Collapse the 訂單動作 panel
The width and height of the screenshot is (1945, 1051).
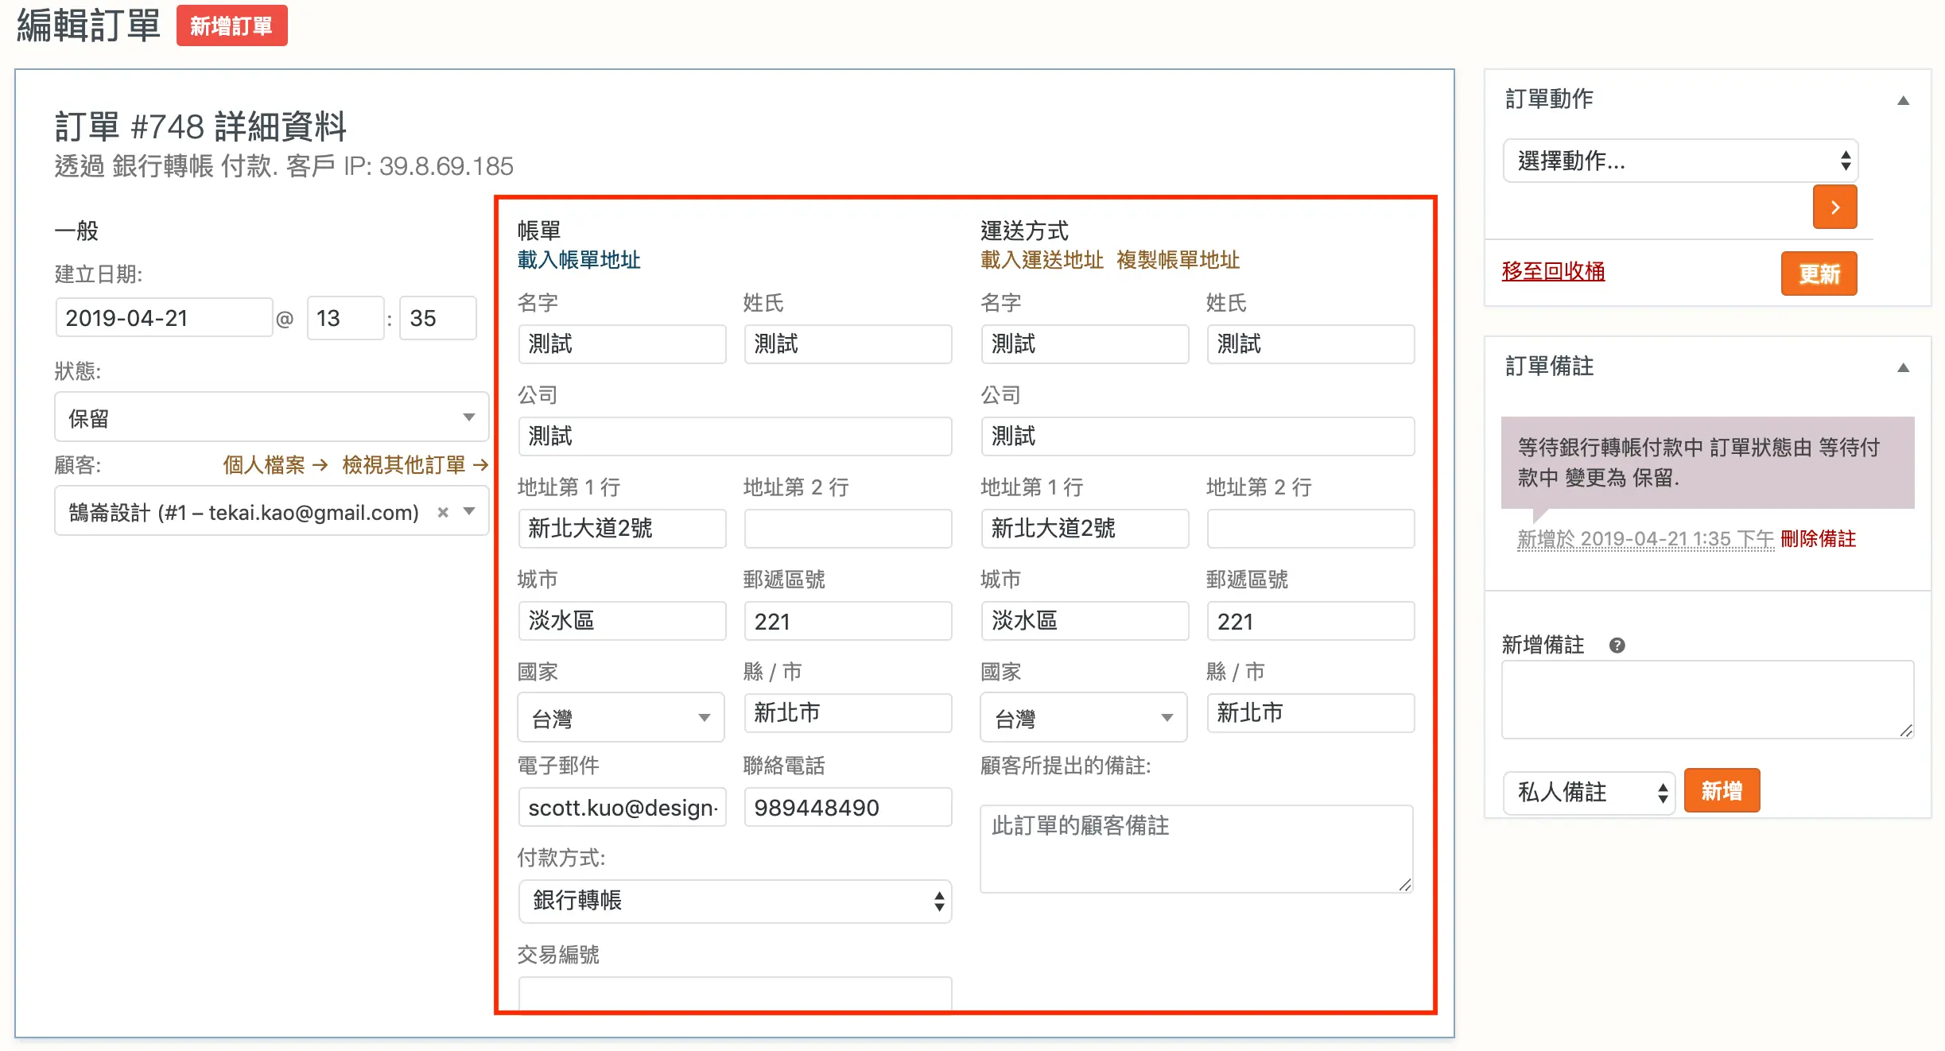(x=1903, y=100)
